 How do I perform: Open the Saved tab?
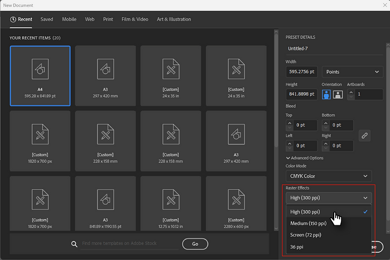point(47,19)
